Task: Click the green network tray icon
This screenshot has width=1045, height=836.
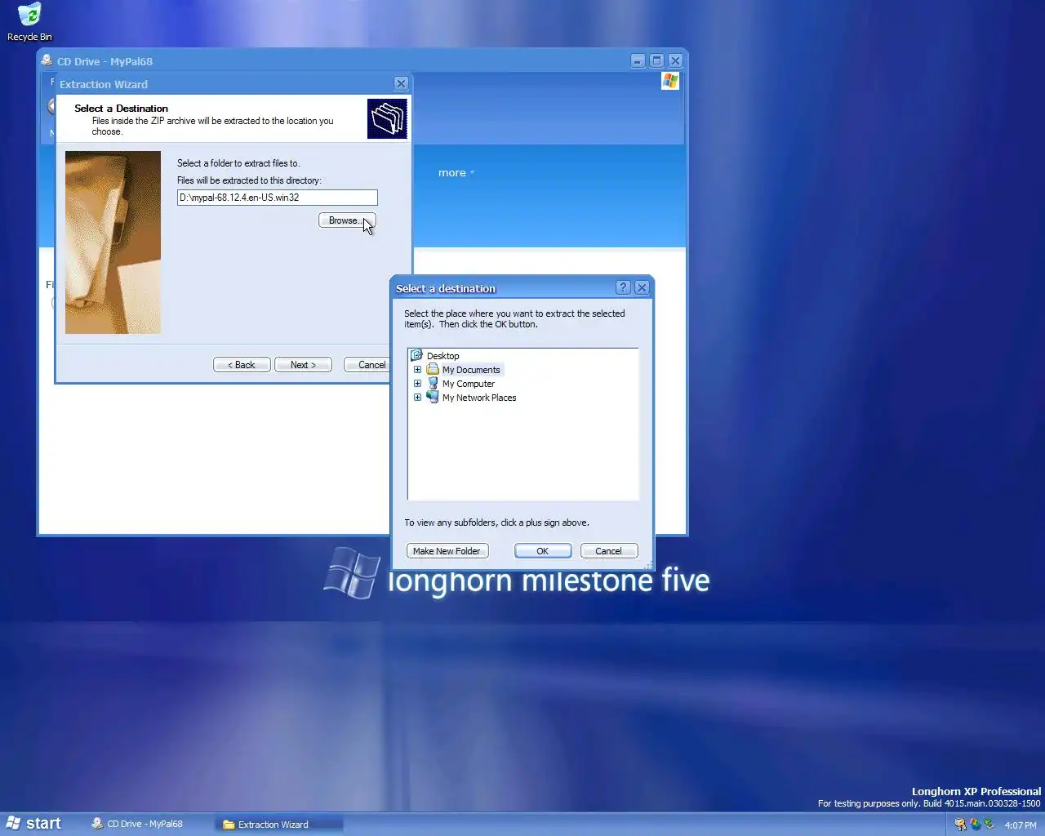Action: pos(989,825)
